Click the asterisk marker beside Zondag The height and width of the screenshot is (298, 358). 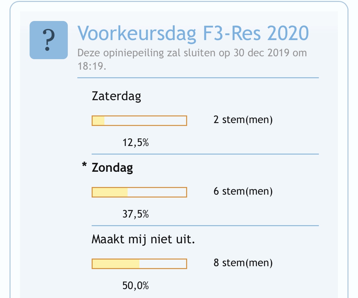point(84,164)
